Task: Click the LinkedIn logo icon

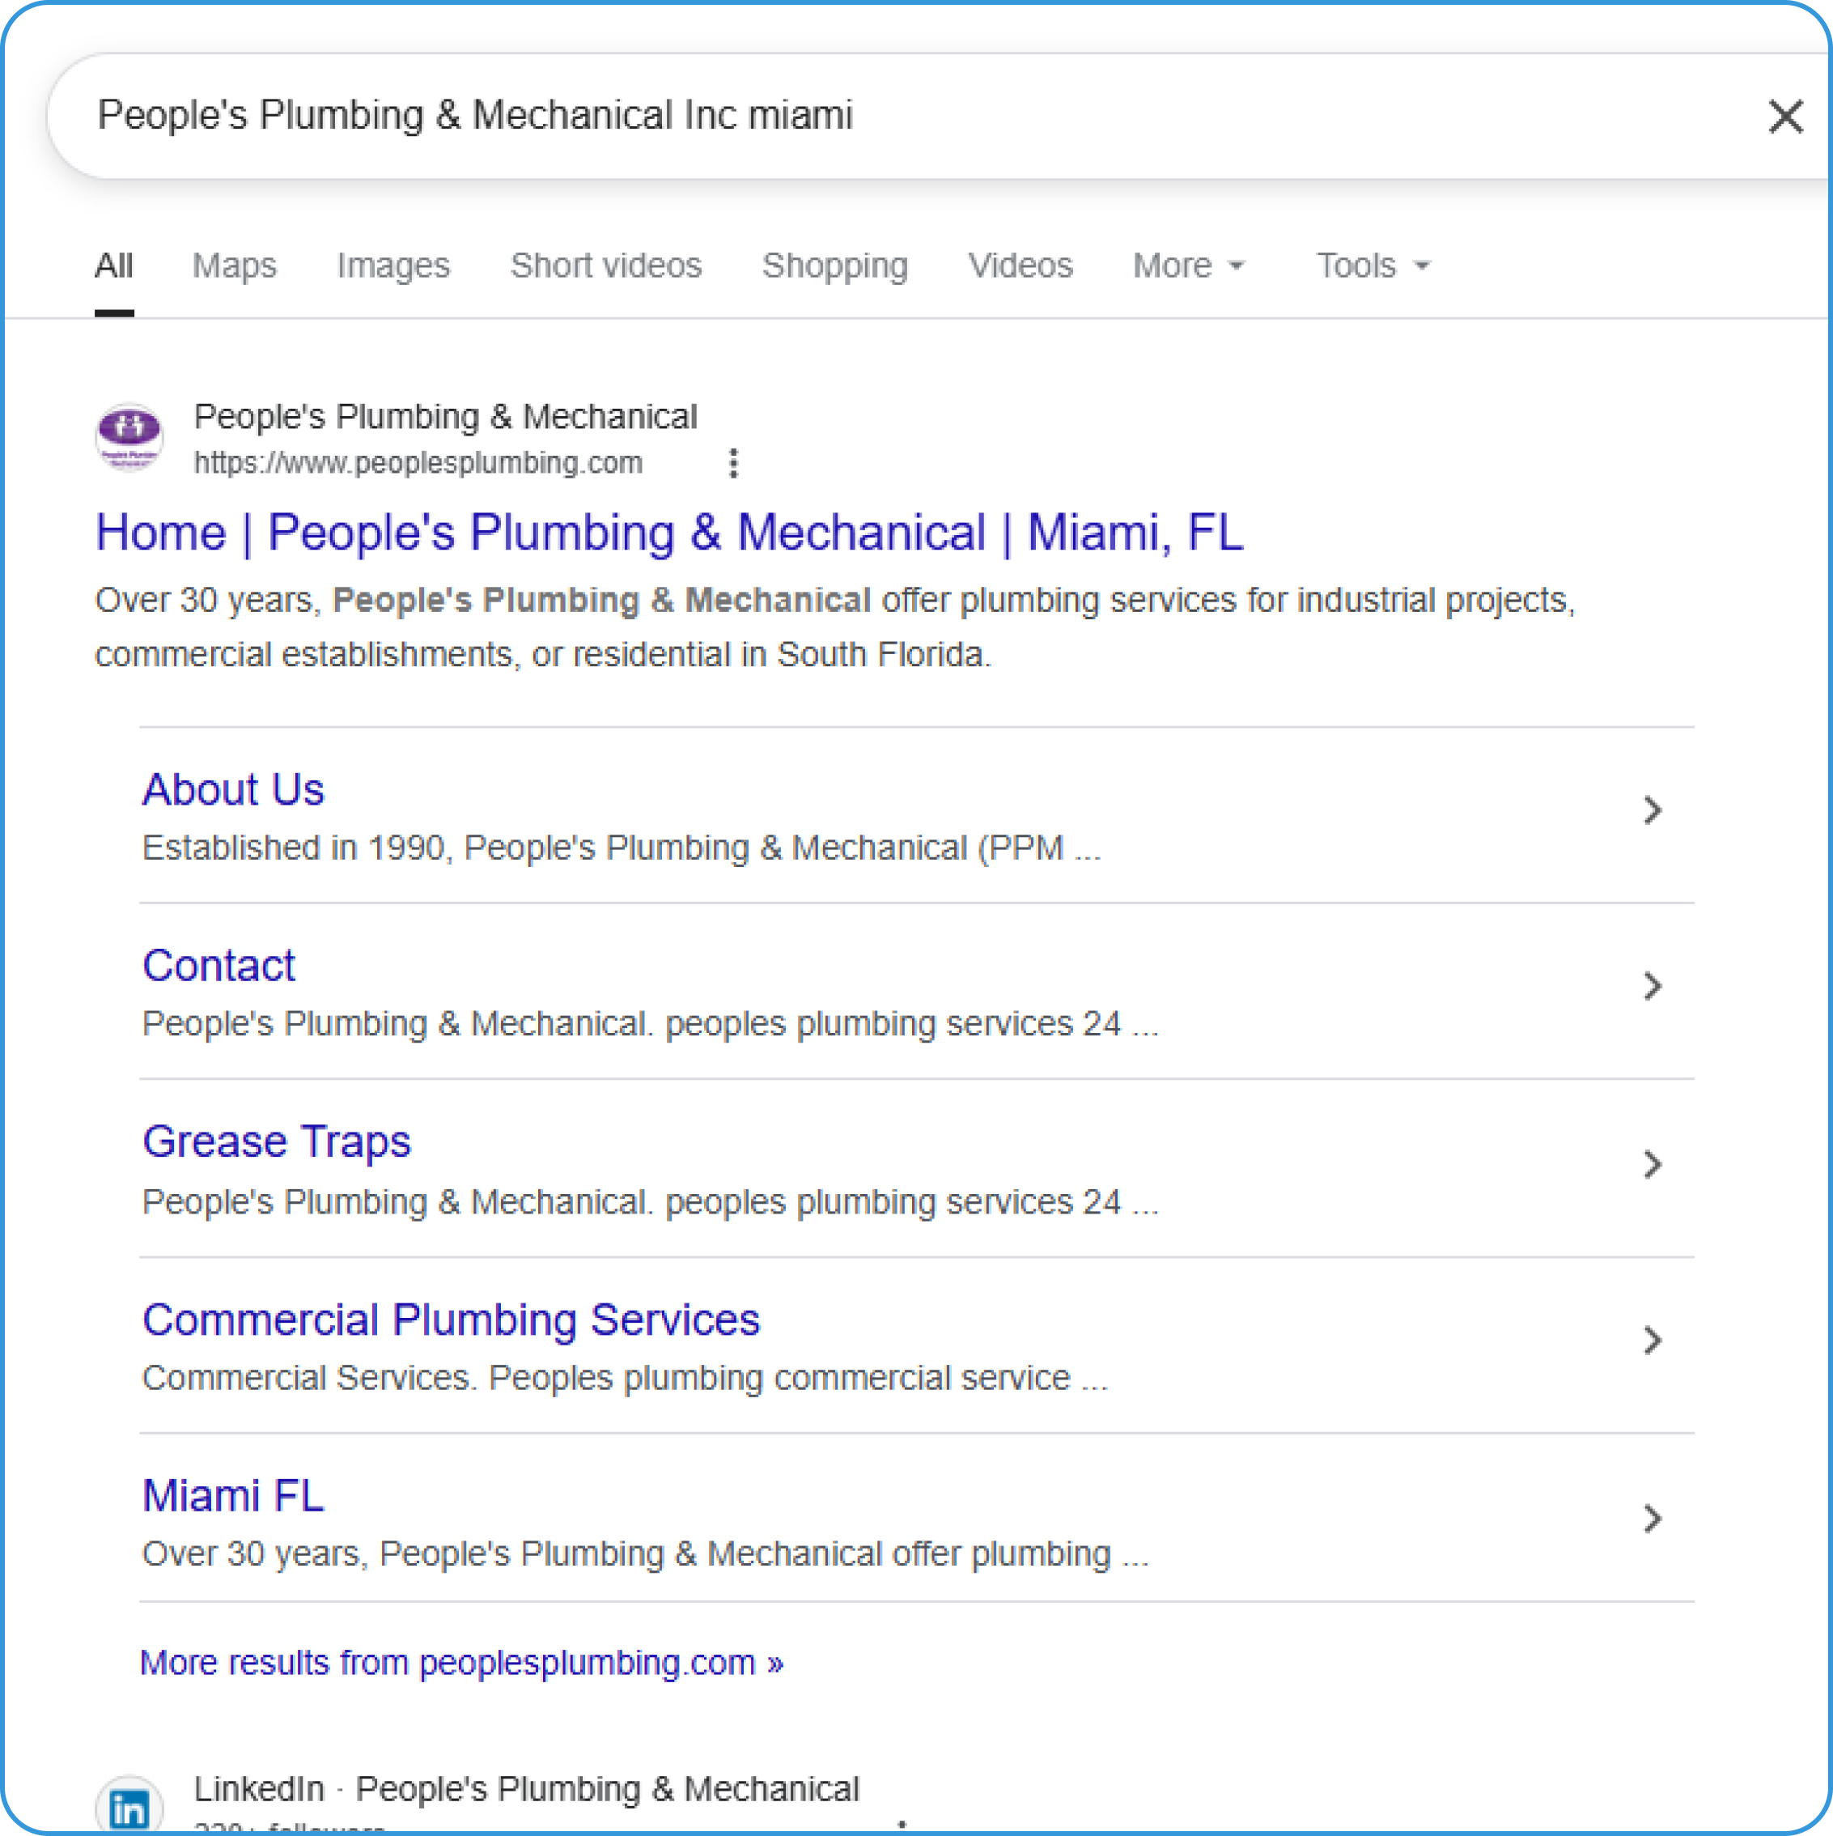Action: click(x=129, y=1807)
